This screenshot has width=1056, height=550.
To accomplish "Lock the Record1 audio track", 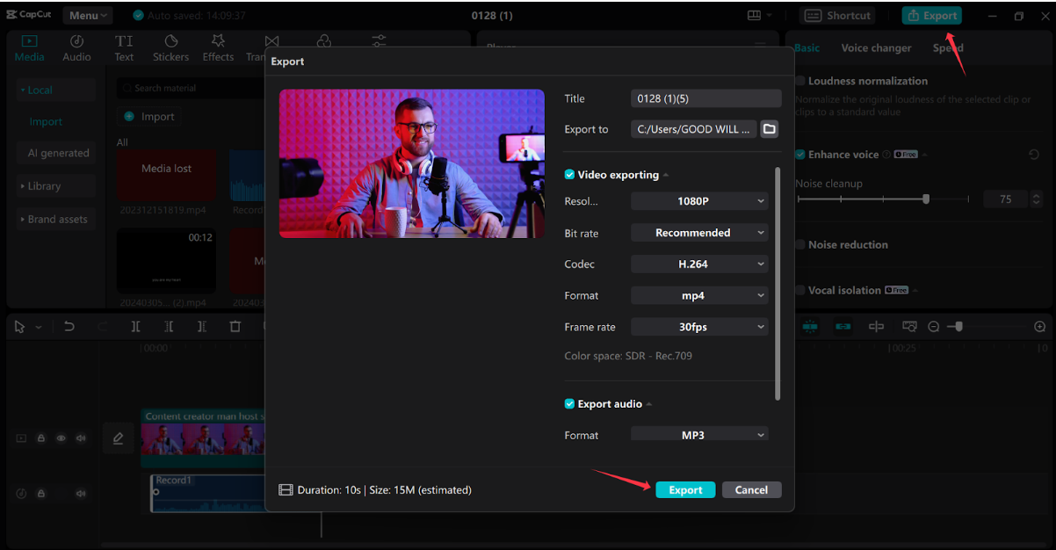I will [41, 494].
